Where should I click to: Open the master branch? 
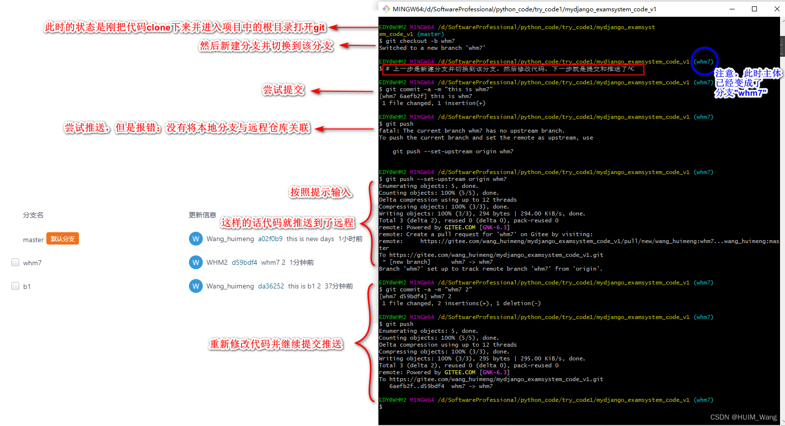(x=33, y=240)
